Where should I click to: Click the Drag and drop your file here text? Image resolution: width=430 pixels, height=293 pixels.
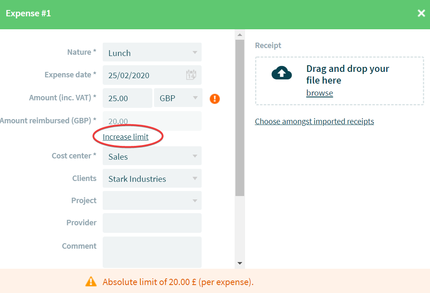tap(347, 74)
